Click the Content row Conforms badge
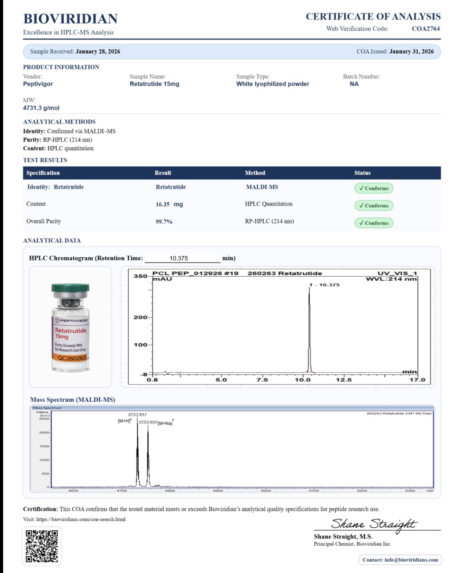 point(374,205)
